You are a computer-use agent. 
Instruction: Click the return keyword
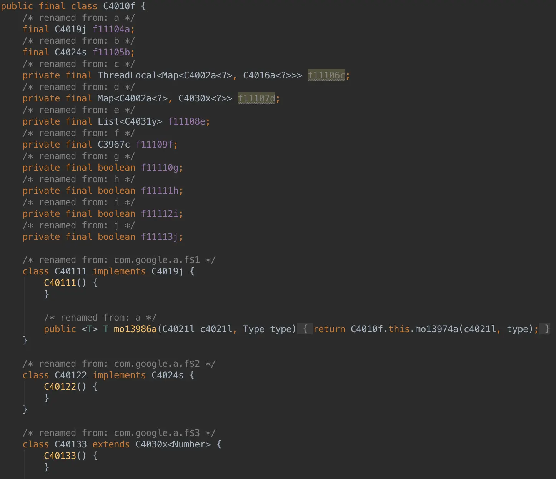pyautogui.click(x=330, y=329)
